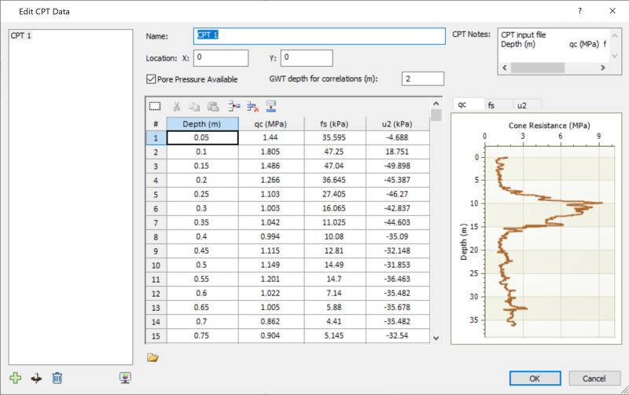Click CPT Notes scroll left arrow
629x395 pixels.
pos(505,68)
